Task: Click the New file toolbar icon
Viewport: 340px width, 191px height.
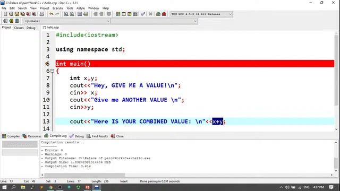Action: pos(5,14)
